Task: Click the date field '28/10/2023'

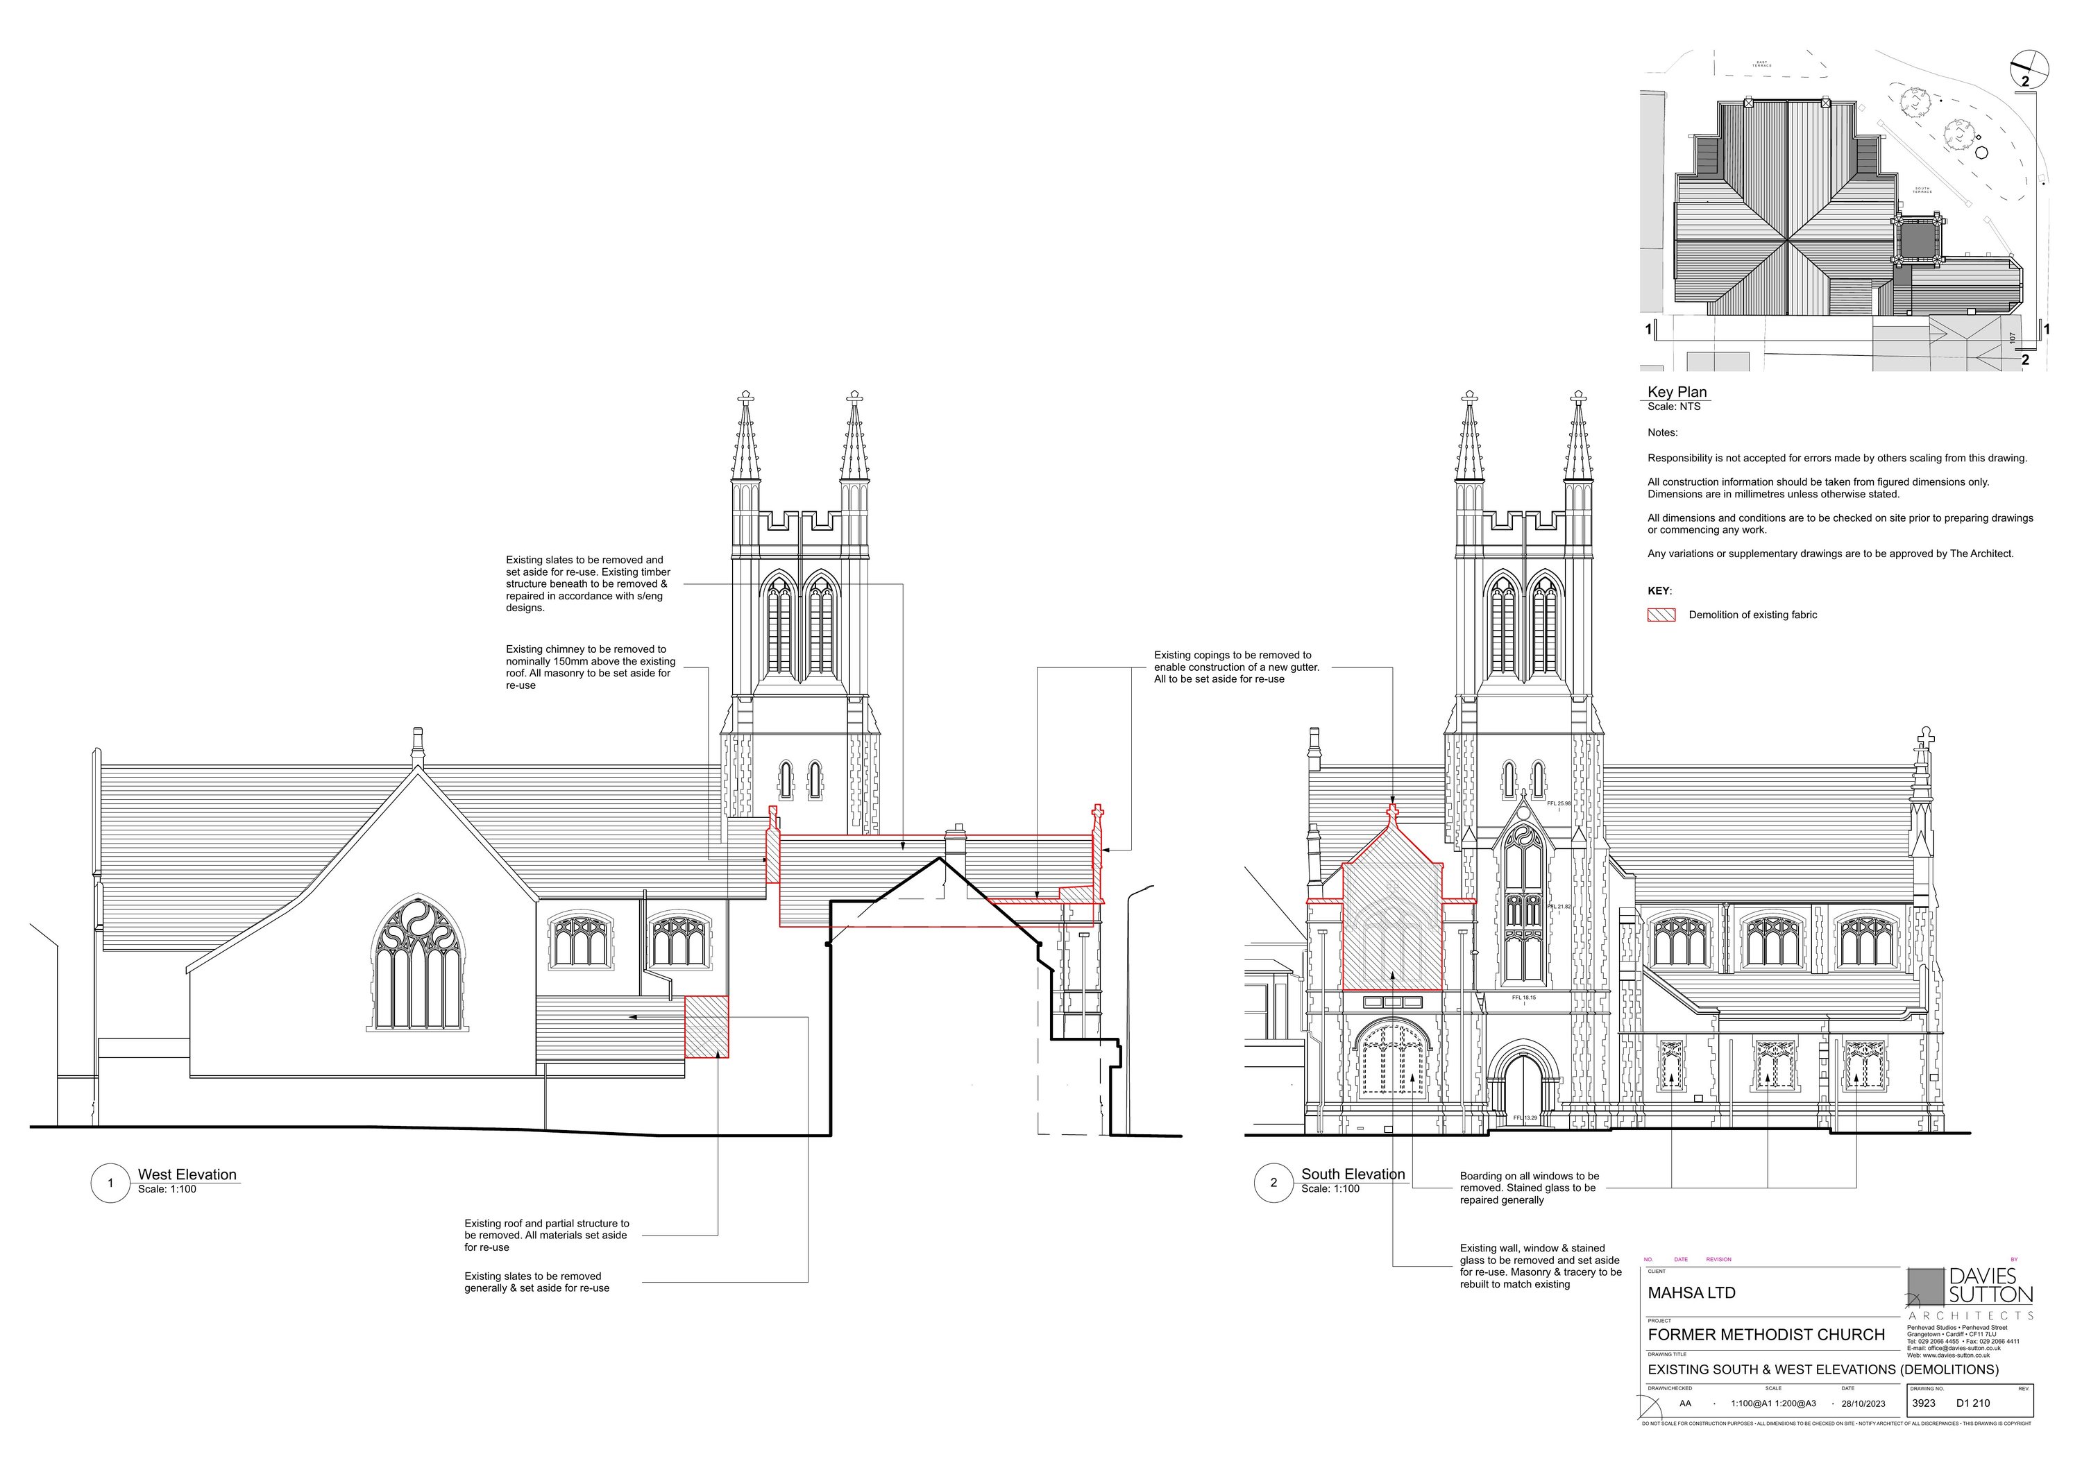Action: [1863, 1404]
